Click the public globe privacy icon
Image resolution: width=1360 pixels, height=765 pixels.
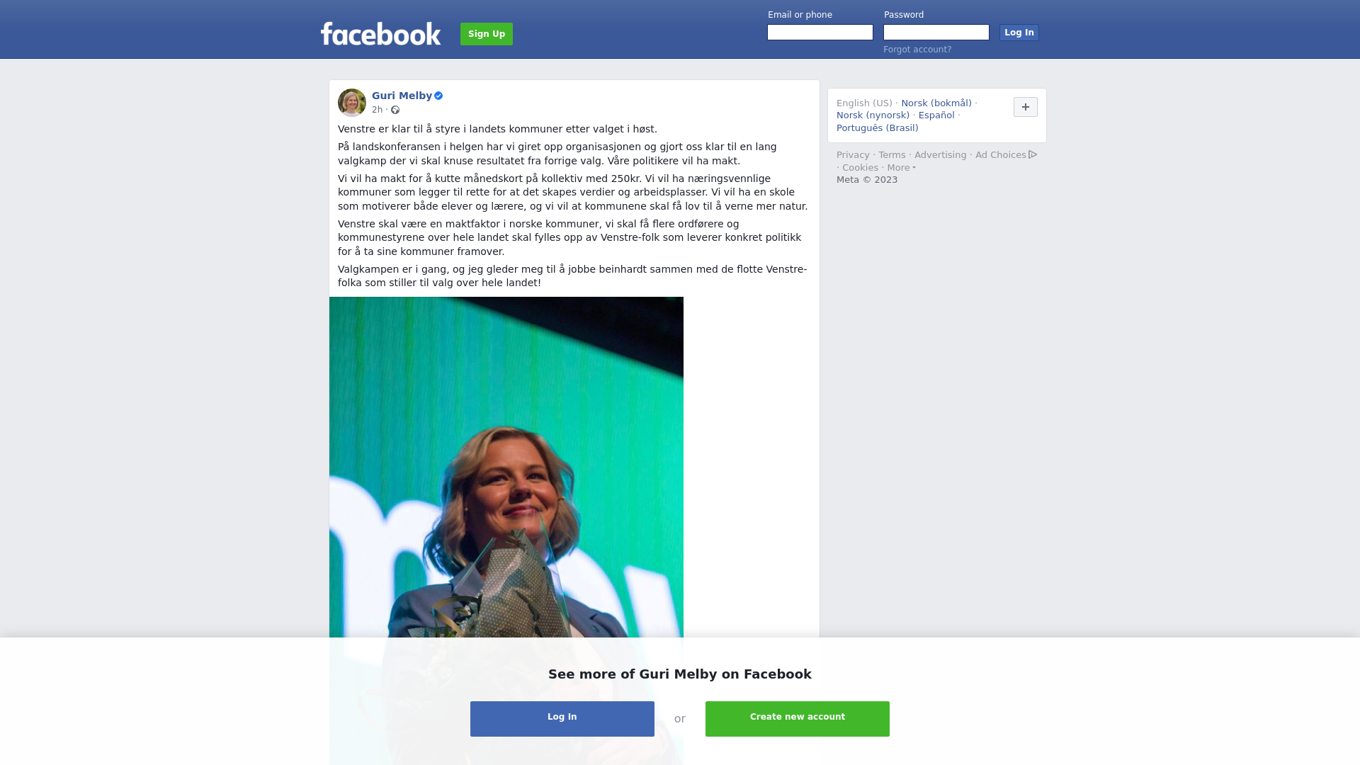(395, 110)
